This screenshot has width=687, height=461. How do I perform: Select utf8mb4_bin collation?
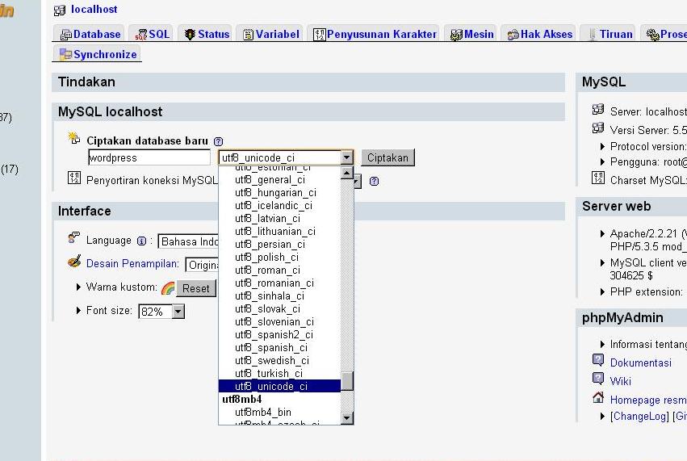tap(279, 412)
